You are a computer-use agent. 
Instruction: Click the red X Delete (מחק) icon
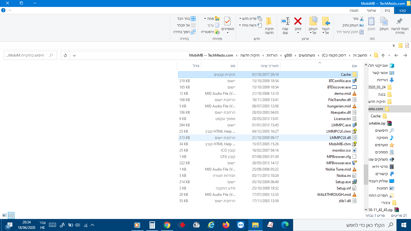click(x=298, y=21)
